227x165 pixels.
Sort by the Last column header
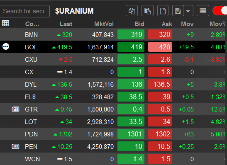click(66, 24)
